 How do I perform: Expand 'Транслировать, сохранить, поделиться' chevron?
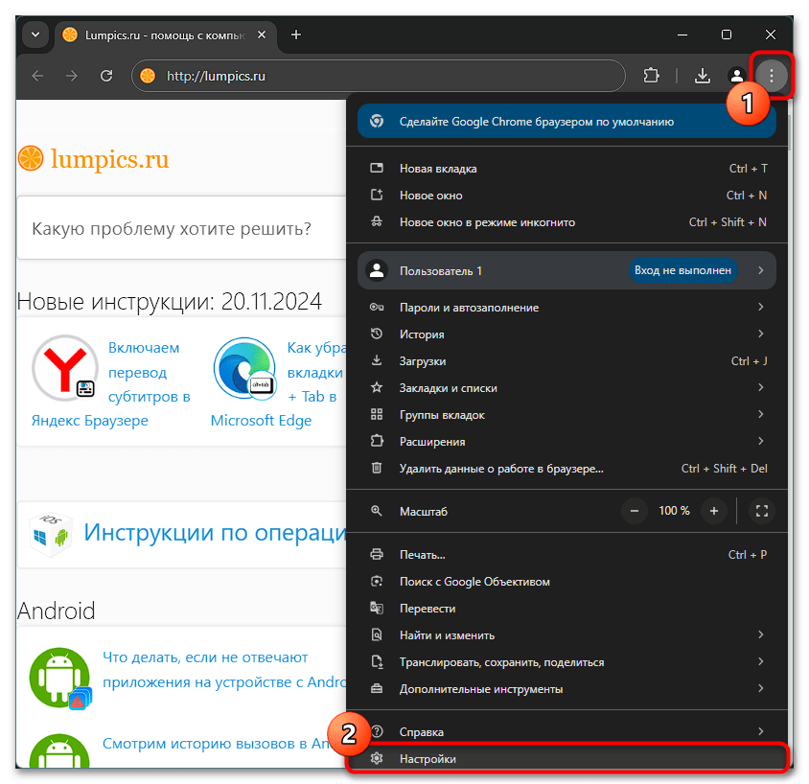coord(760,661)
